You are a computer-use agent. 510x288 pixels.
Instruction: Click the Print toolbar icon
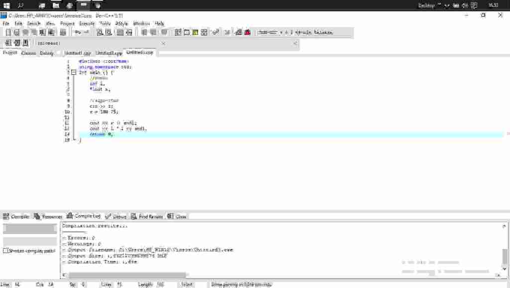click(x=63, y=32)
